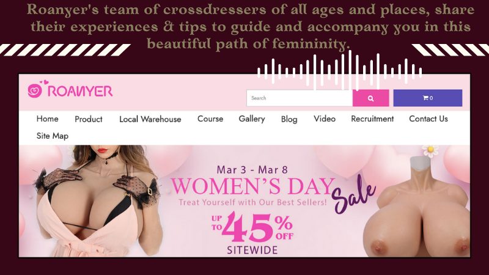Click the magnifier search button

click(370, 98)
